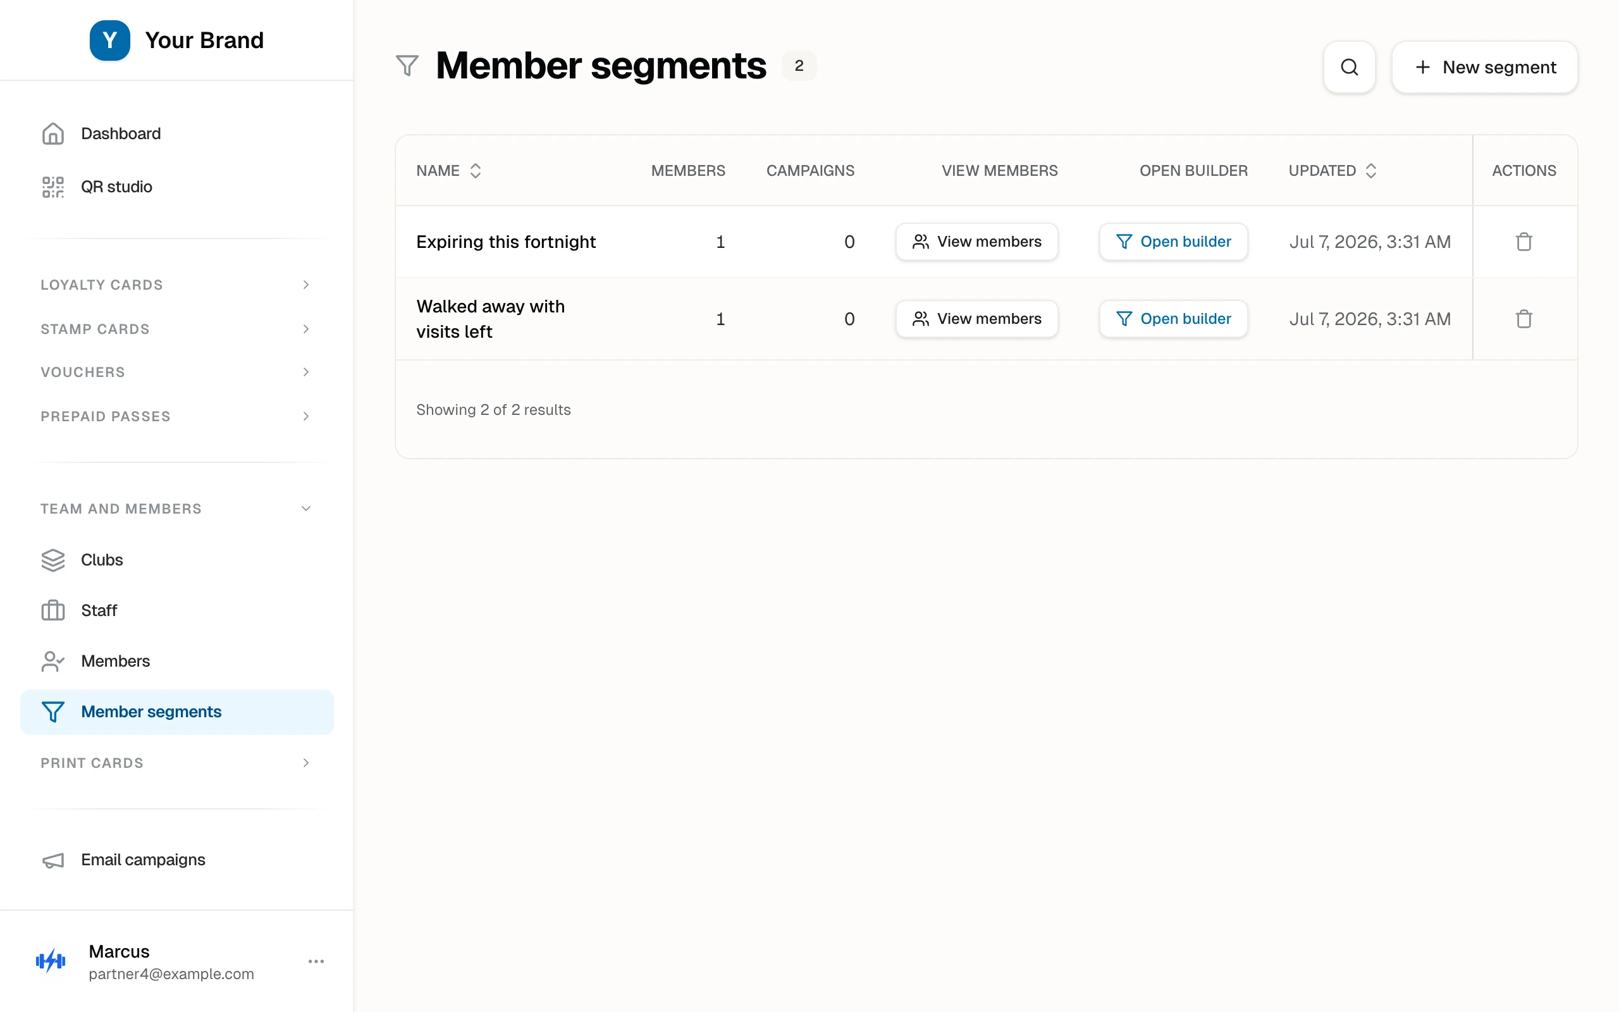Click the Expiring this fortnight segment name
The width and height of the screenshot is (1619, 1012).
[x=505, y=242]
